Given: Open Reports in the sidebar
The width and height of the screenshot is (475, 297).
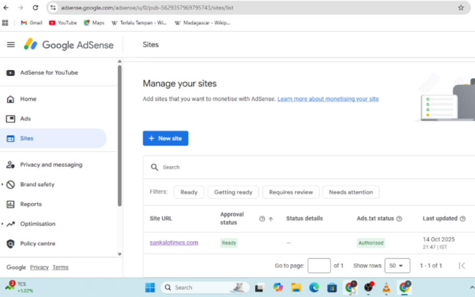Looking at the screenshot, I should tap(31, 204).
